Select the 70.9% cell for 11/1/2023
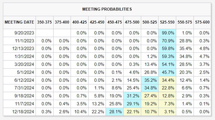 (x=167, y=41)
